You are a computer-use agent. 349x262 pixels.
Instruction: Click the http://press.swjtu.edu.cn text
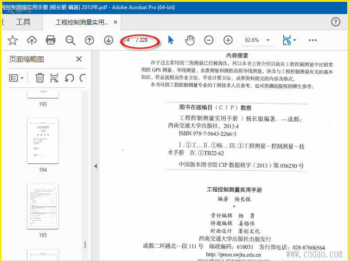click(233, 255)
